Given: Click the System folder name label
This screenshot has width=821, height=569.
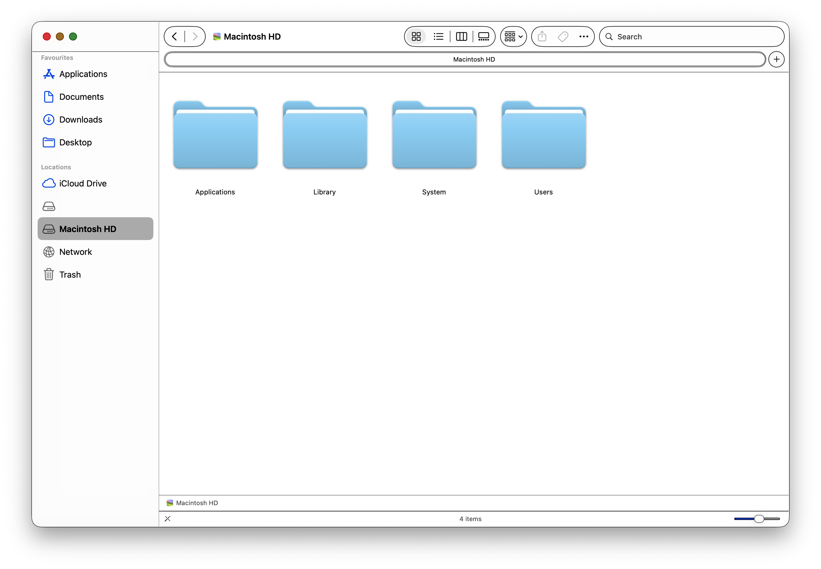Looking at the screenshot, I should [x=434, y=192].
